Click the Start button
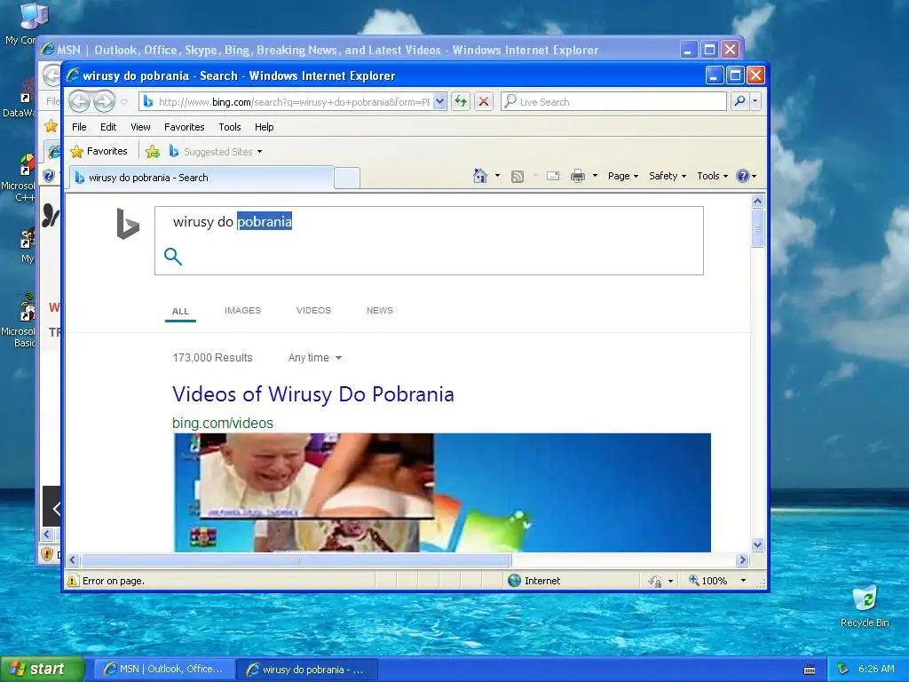Screen dimensions: 909x682 [43, 670]
